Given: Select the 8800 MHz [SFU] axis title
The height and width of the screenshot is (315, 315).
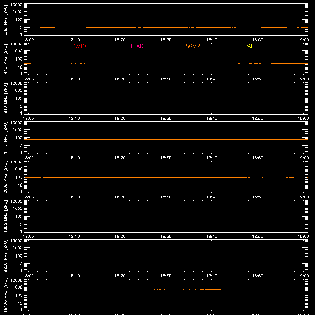Looking at the screenshot, I should 5,256.
